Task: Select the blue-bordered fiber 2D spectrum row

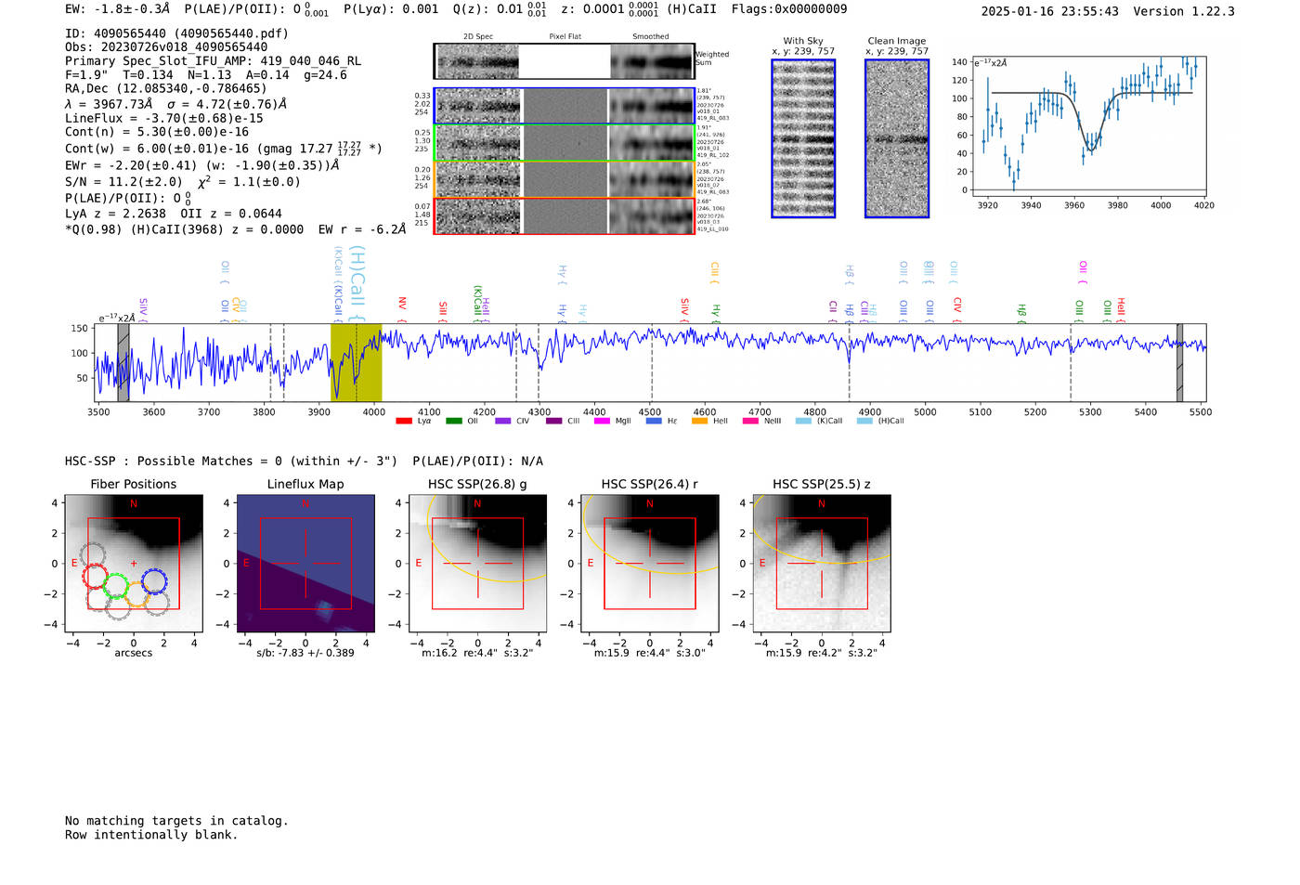Action: [564, 106]
